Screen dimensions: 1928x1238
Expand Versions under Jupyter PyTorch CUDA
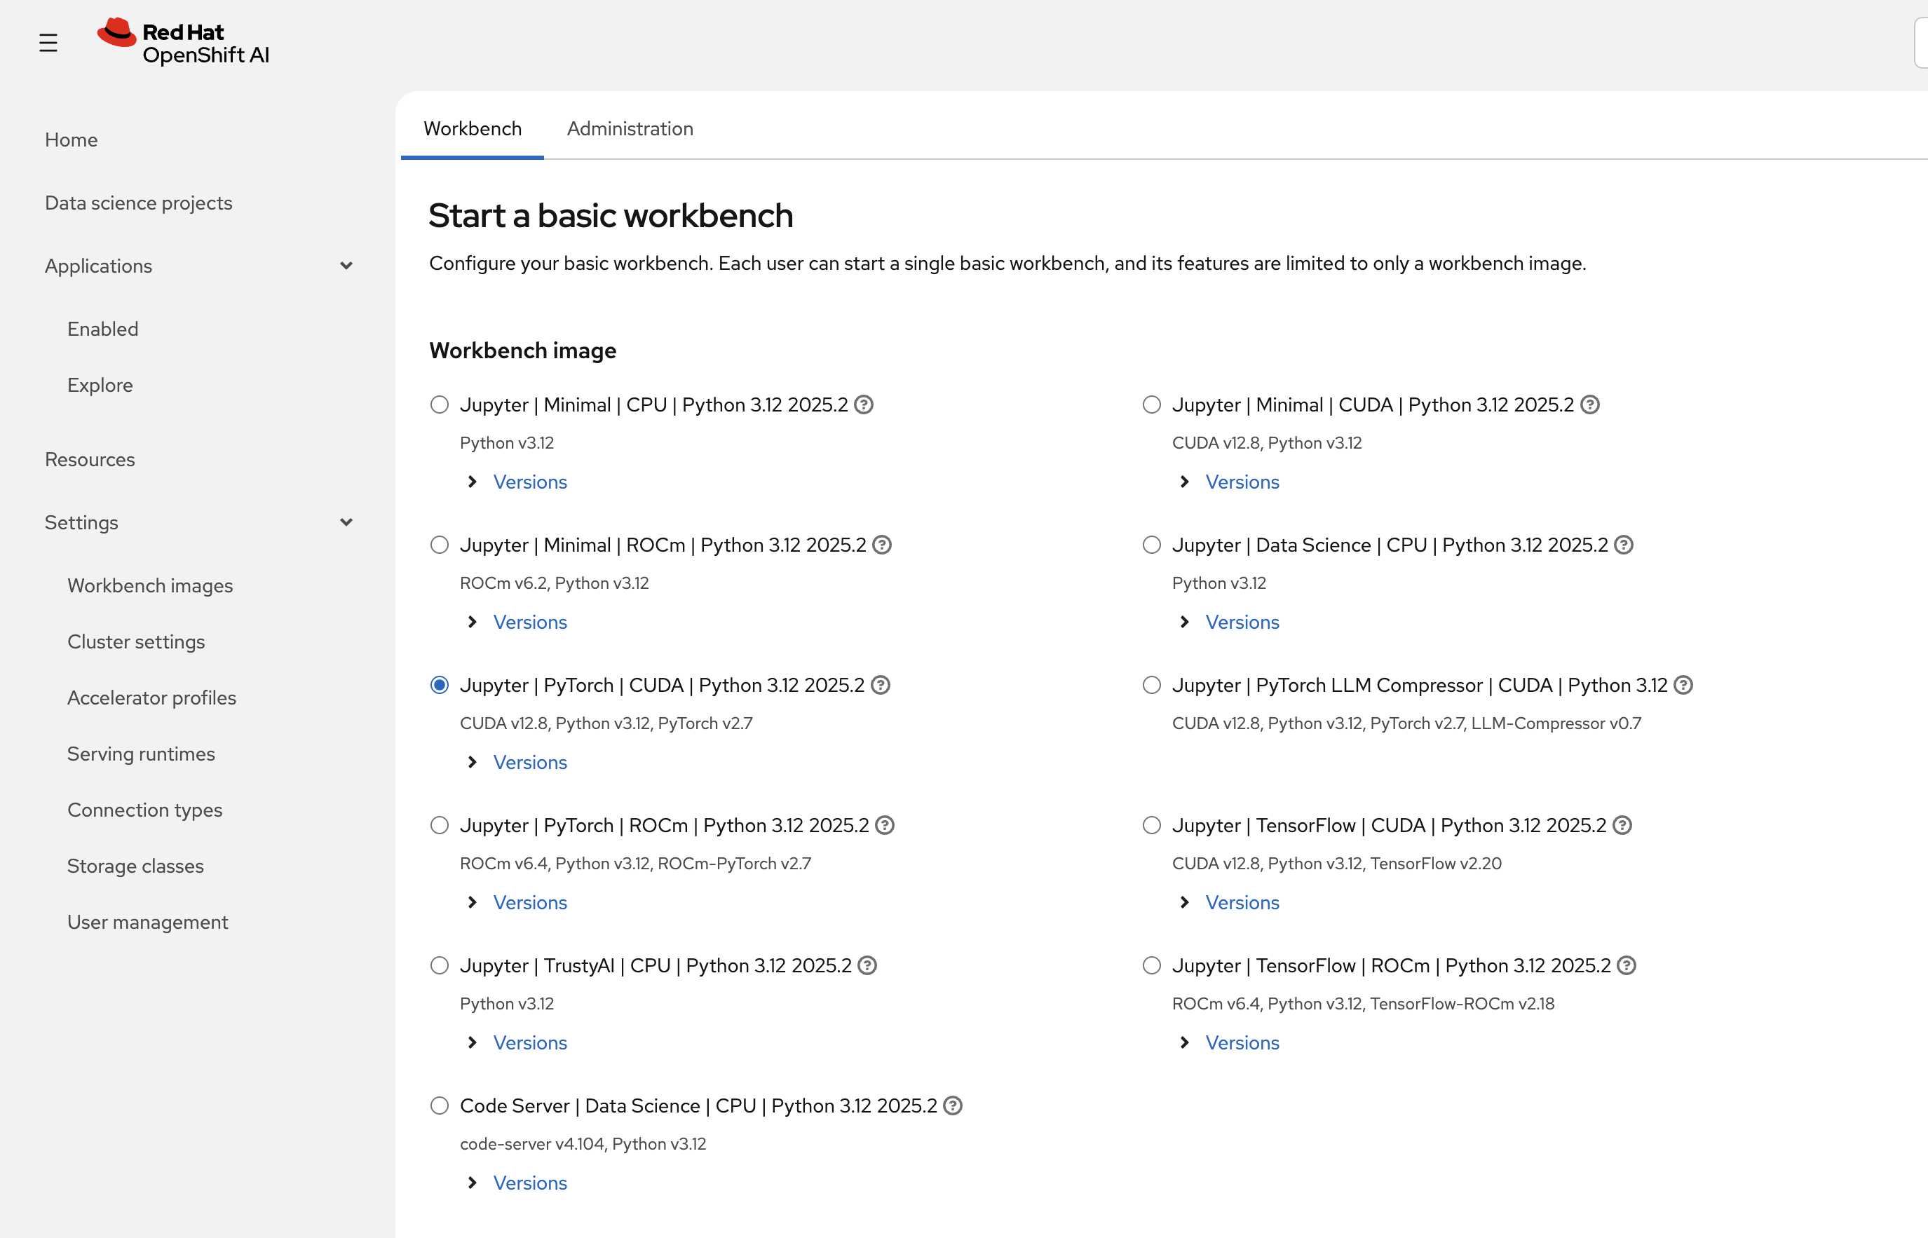[x=529, y=762]
